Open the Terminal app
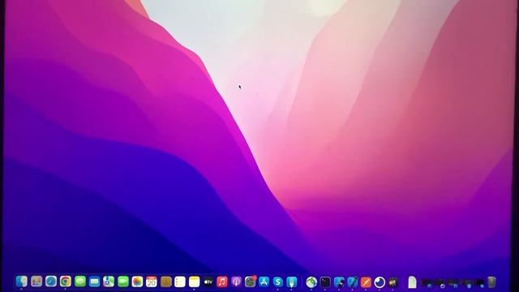 (x=325, y=282)
